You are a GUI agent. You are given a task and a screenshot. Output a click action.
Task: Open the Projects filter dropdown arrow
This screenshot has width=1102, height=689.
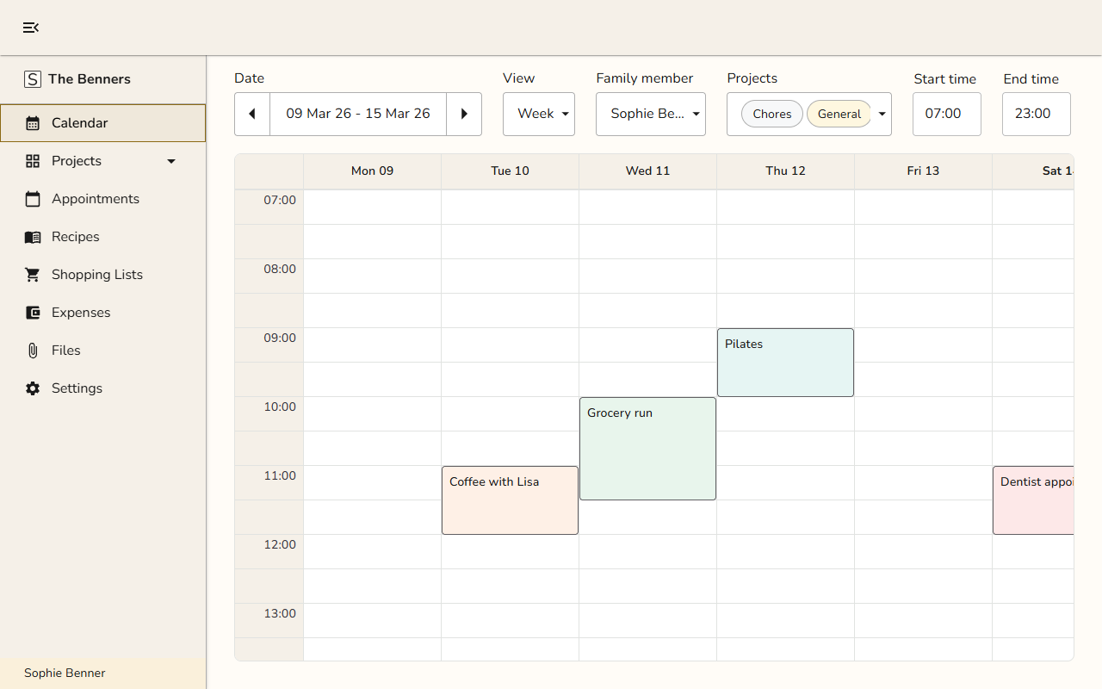click(x=882, y=114)
